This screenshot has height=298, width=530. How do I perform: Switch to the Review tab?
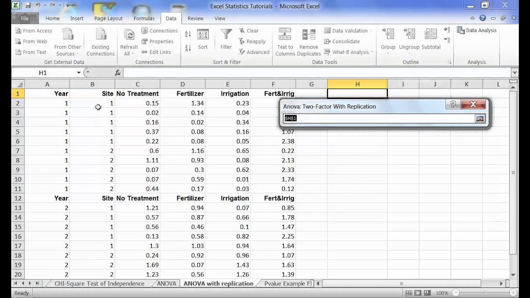coord(195,18)
